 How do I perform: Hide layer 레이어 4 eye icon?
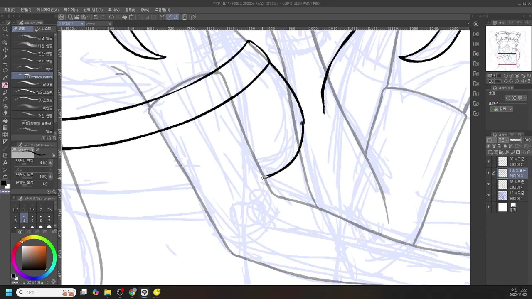point(488,184)
